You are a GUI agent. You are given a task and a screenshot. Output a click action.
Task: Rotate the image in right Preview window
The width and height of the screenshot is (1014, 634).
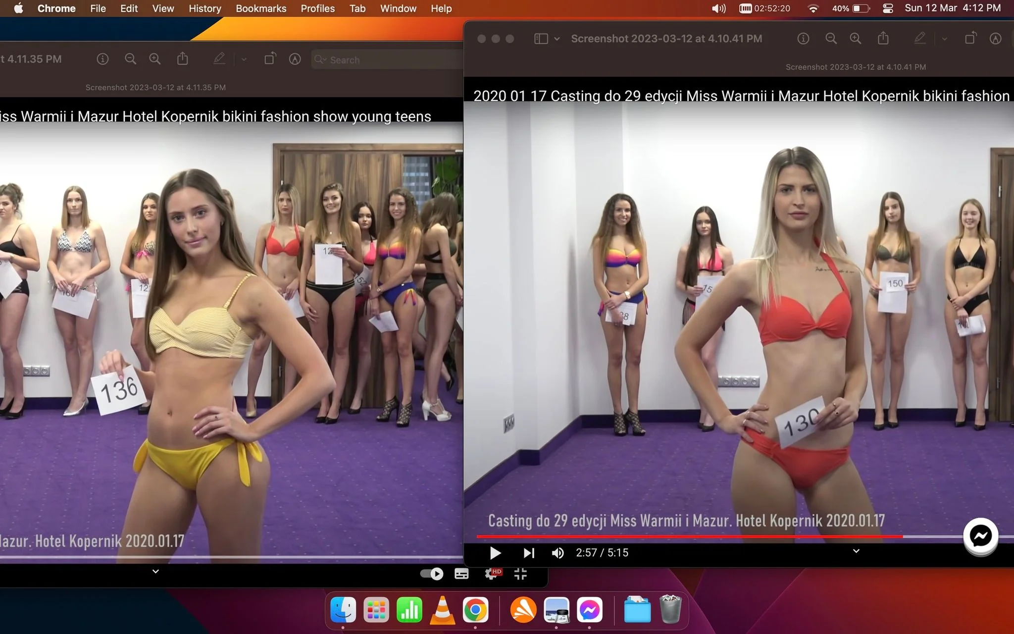(x=970, y=38)
